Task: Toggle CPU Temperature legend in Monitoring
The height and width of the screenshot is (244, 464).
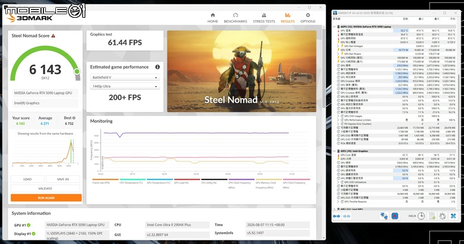Action: [x=132, y=181]
